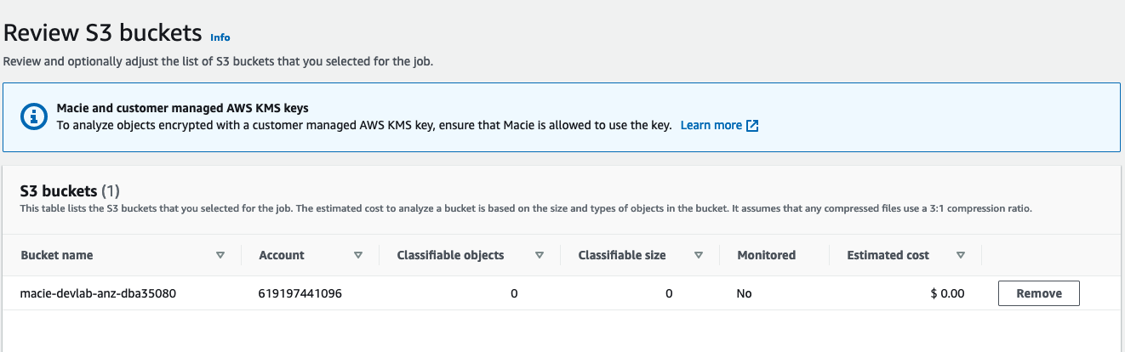Sort by Estimated cost using its arrow
Image resolution: width=1125 pixels, height=352 pixels.
(x=961, y=255)
